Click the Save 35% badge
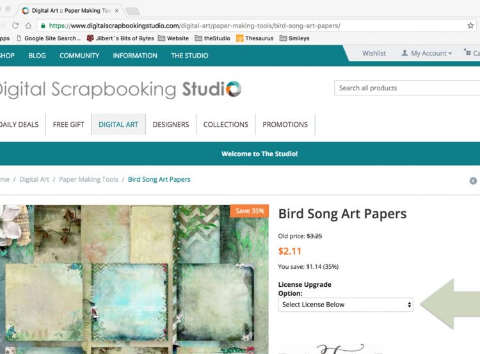The width and height of the screenshot is (480, 354). 250,211
